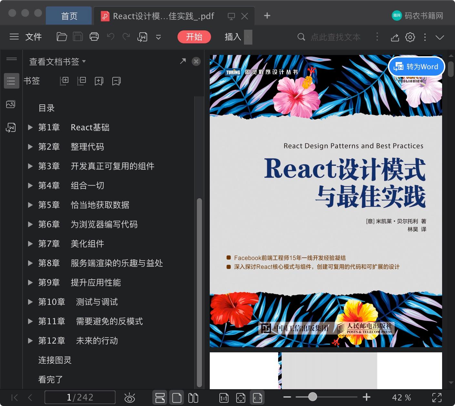Open the sidebar PDF convert icon
The height and width of the screenshot is (406, 455).
11,127
